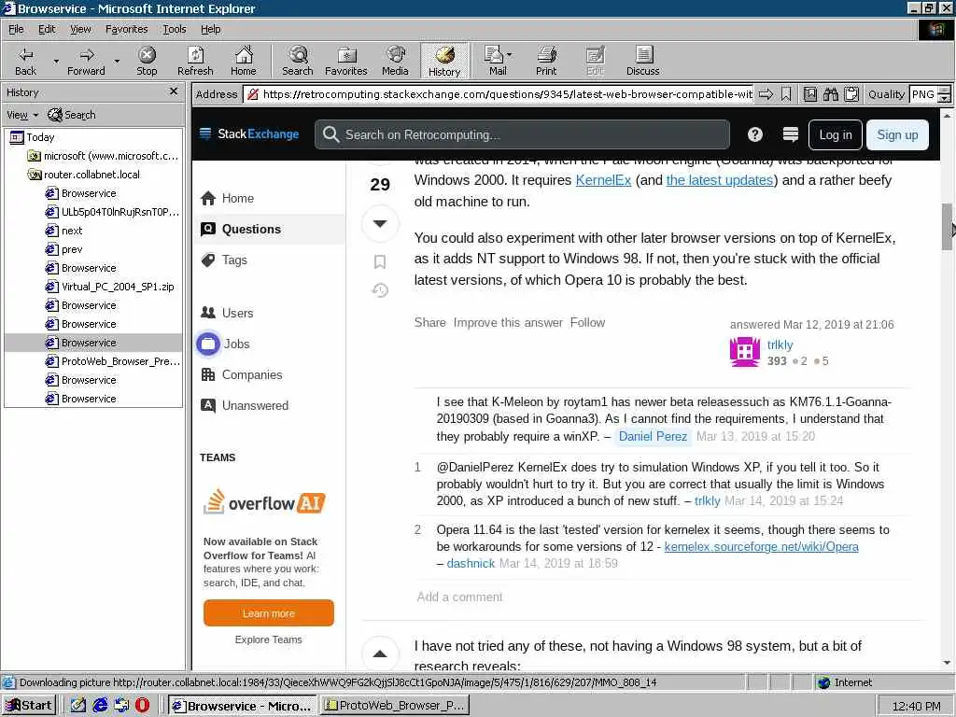The height and width of the screenshot is (717, 956).
Task: Collapse the Today history group
Action: 33,137
